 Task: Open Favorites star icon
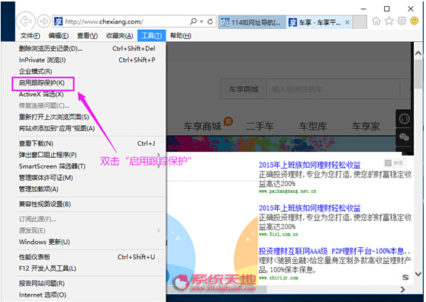coord(389,21)
